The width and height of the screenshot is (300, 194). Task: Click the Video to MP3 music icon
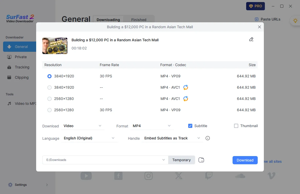pyautogui.click(x=9, y=104)
